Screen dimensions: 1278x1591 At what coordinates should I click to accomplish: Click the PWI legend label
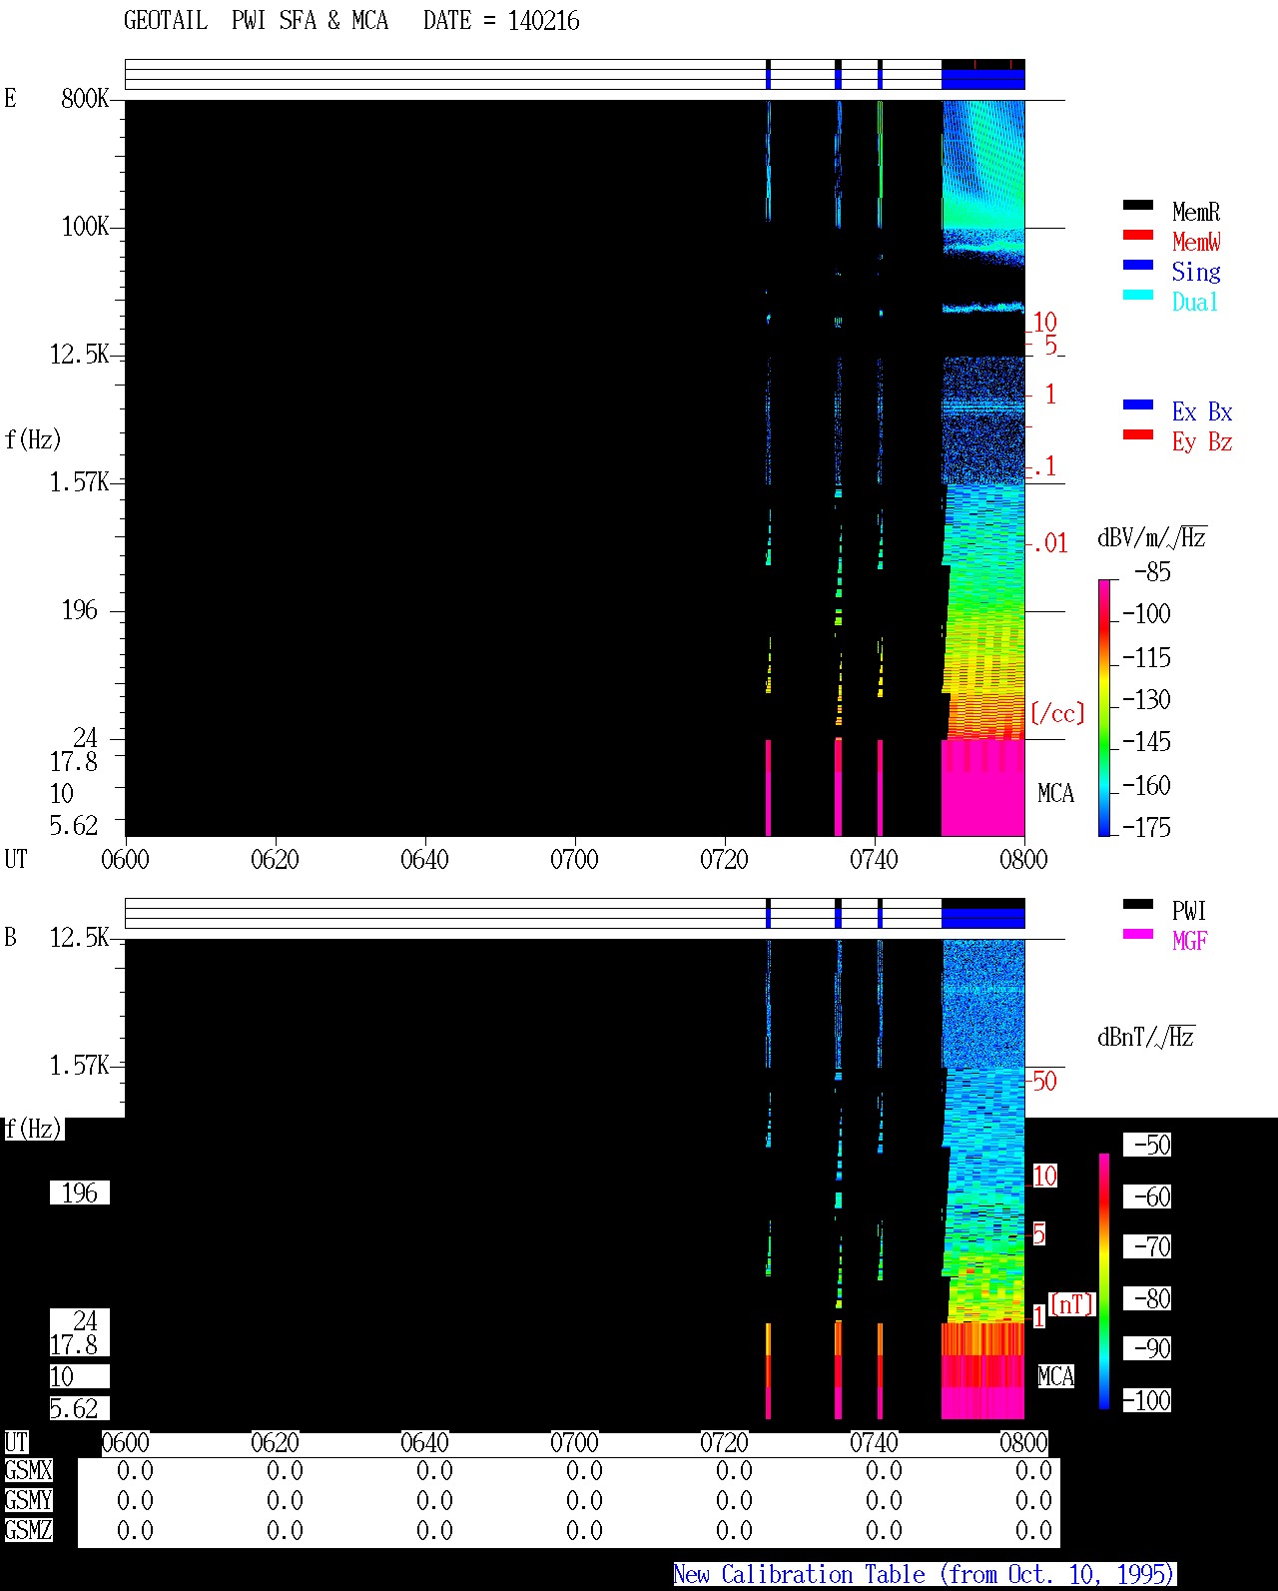[1189, 911]
